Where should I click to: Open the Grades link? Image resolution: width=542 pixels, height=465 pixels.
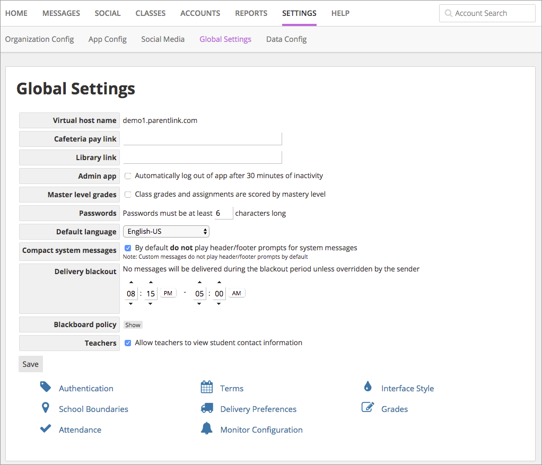pos(395,409)
